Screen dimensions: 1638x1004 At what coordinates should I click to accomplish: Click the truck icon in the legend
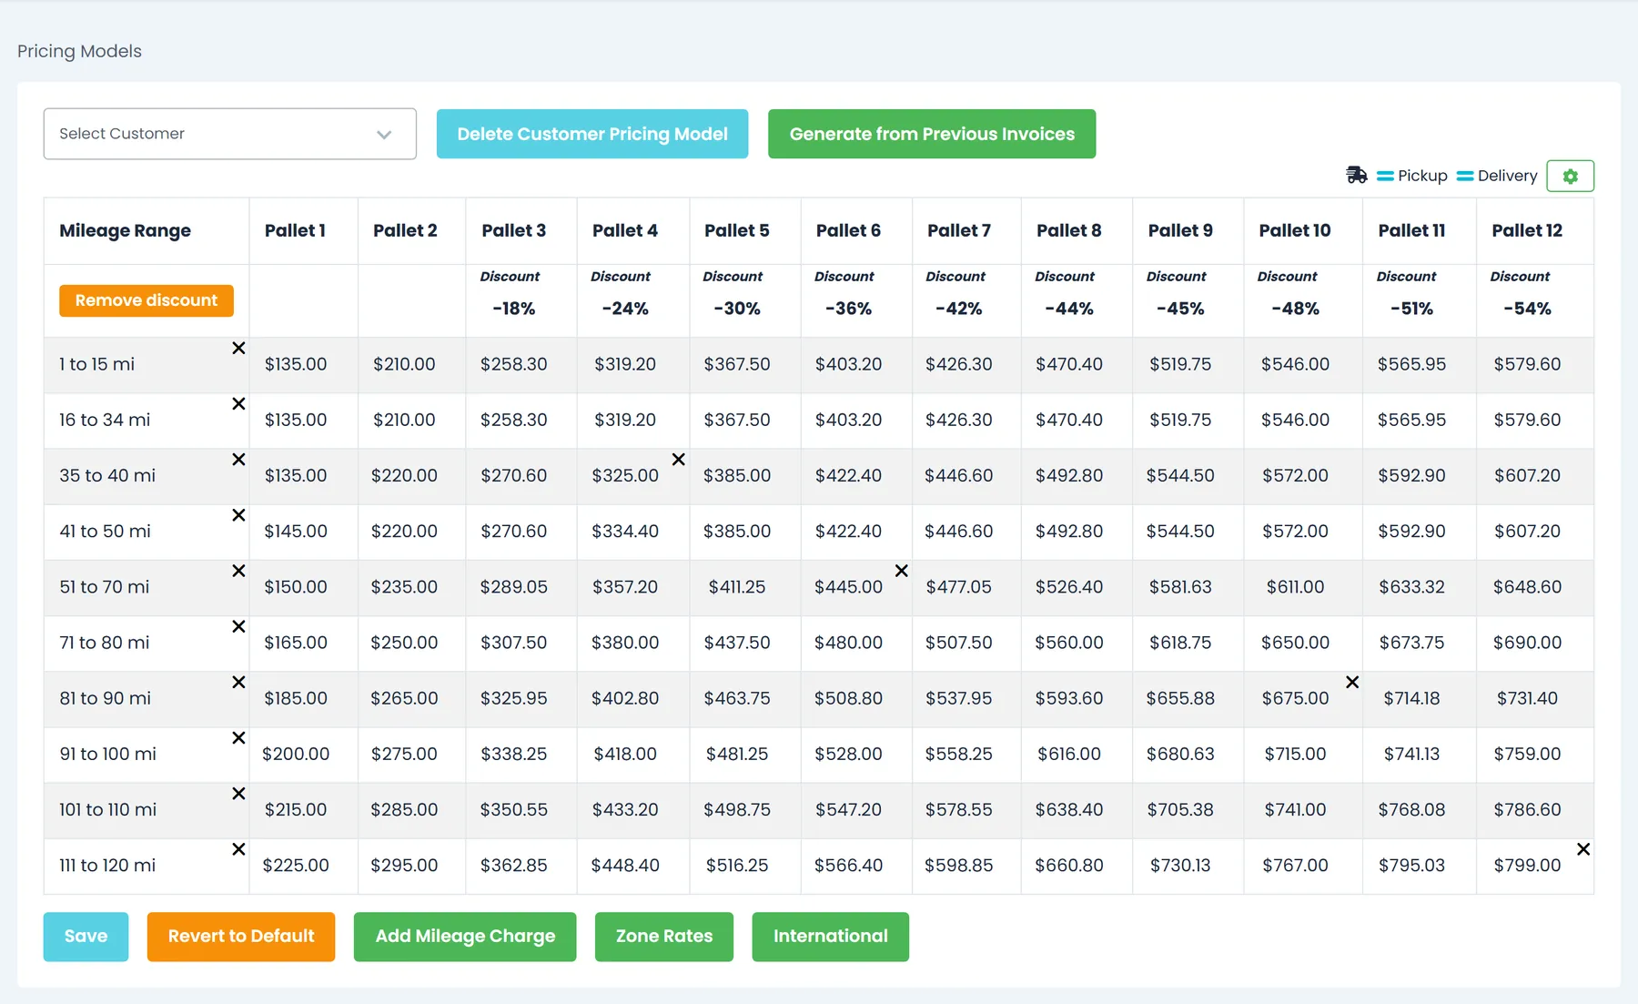(1356, 175)
